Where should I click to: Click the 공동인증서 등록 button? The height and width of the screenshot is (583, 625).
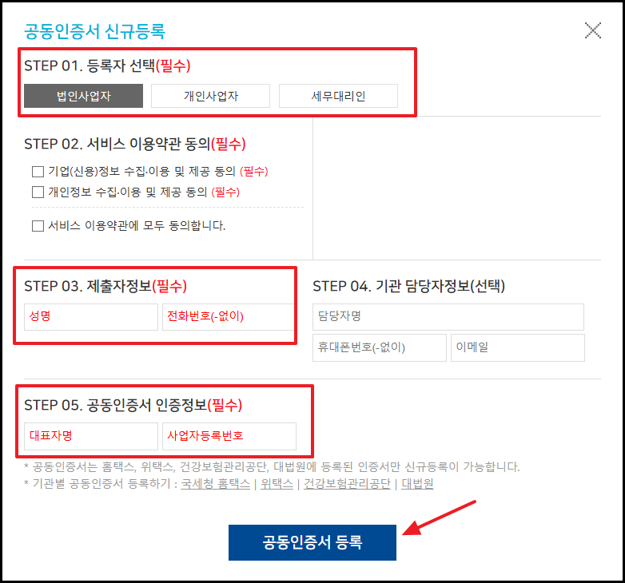tap(312, 542)
